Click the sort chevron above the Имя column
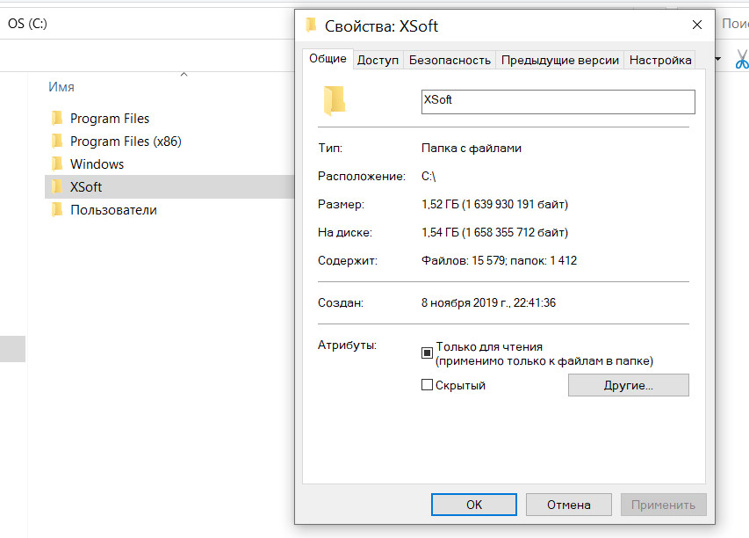Screen dimensions: 749x538 click(x=184, y=76)
